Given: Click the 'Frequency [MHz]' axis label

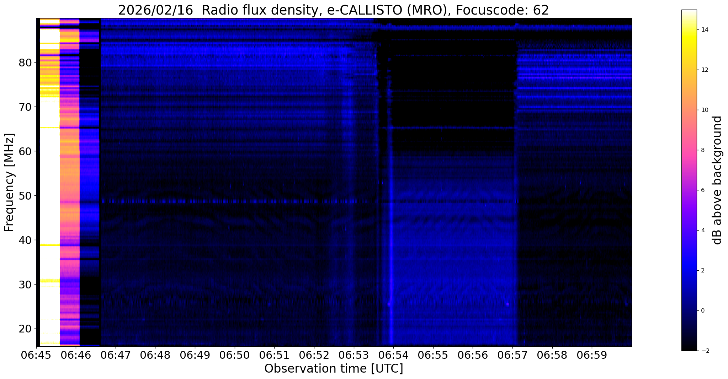Looking at the screenshot, I should coord(10,183).
